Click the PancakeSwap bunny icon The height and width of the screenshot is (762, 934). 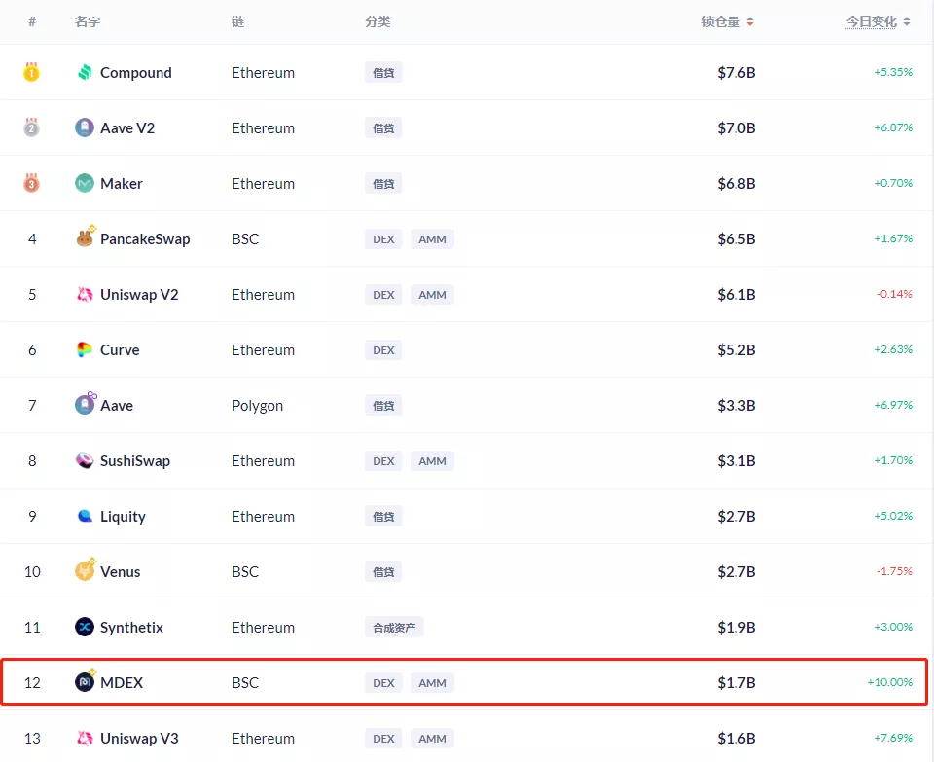tap(85, 238)
